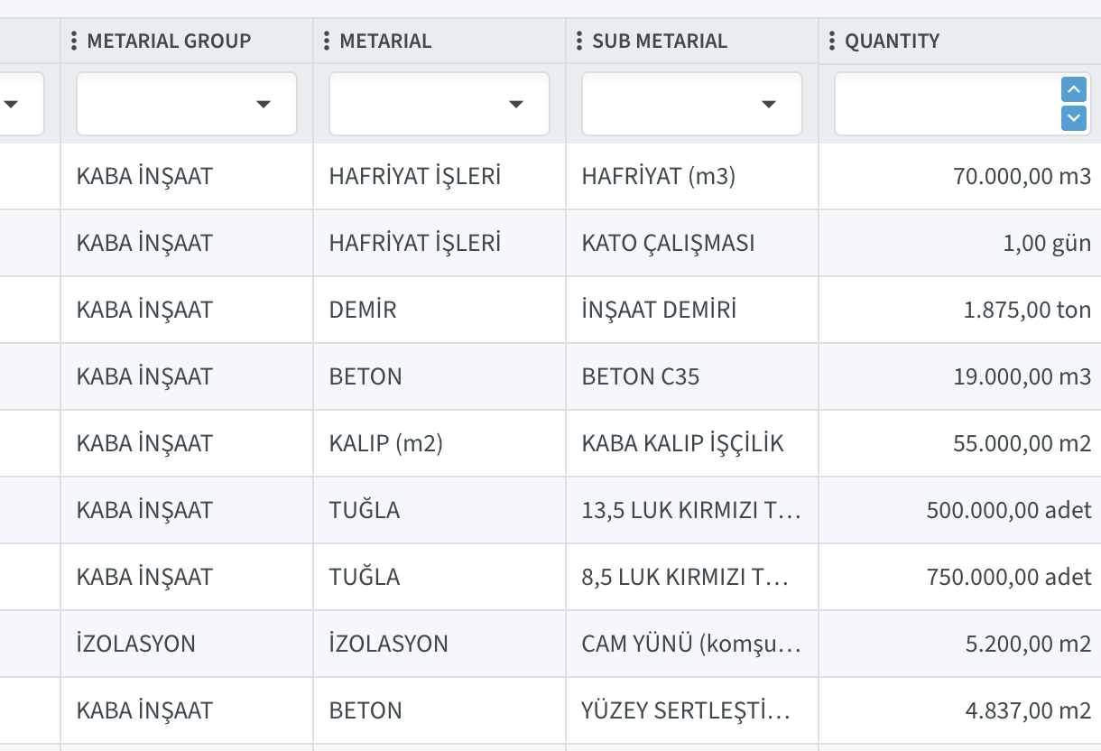Image resolution: width=1101 pixels, height=751 pixels.
Task: Expand the METARIAL GROUP filter dropdown
Action: (187, 104)
